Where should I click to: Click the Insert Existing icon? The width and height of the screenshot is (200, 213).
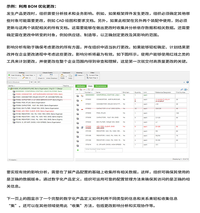9,75
